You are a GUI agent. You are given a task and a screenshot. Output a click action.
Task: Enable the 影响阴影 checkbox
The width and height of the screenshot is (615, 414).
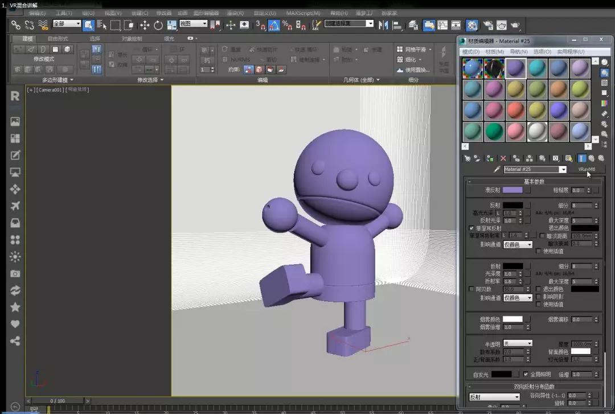tap(539, 297)
